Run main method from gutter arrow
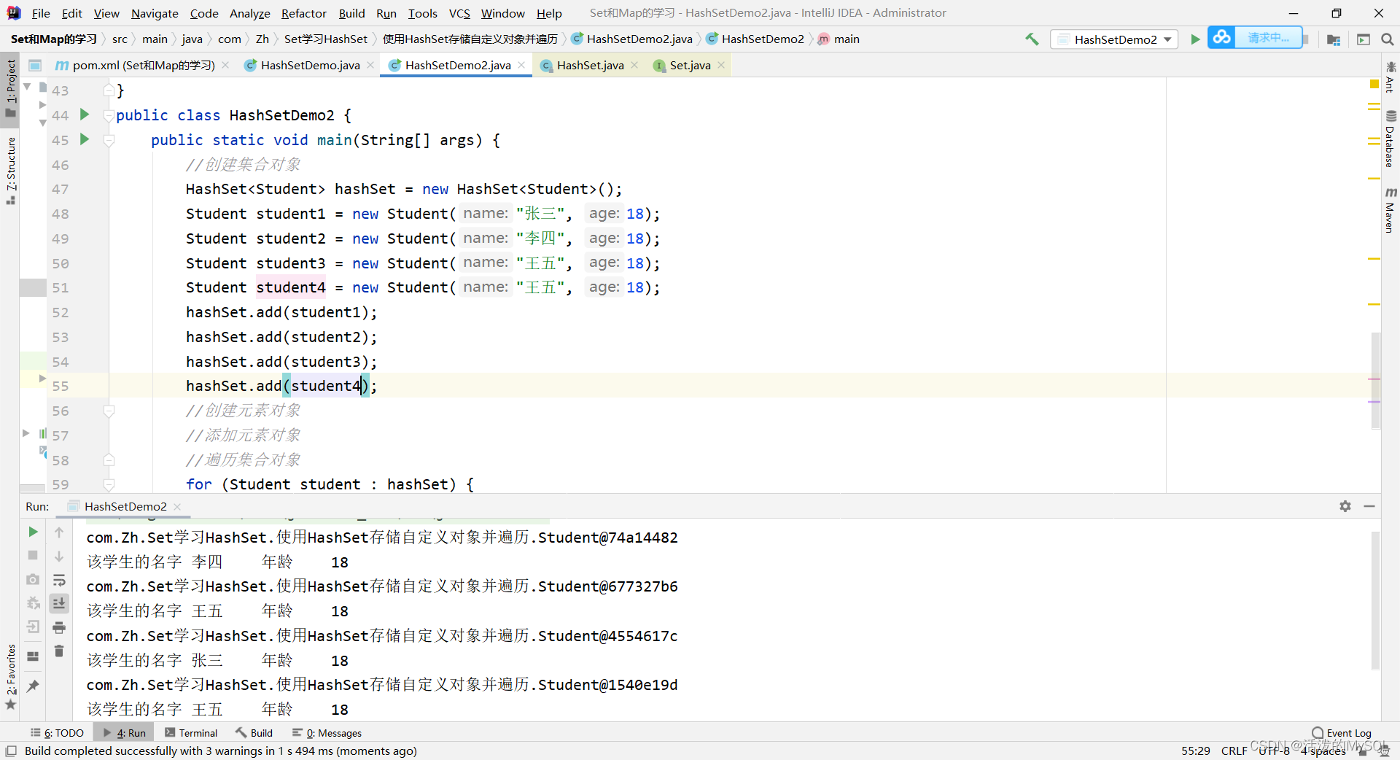Image resolution: width=1400 pixels, height=760 pixels. coord(85,139)
